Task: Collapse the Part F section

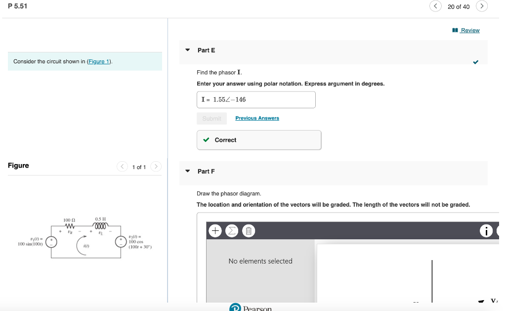Action: click(187, 171)
